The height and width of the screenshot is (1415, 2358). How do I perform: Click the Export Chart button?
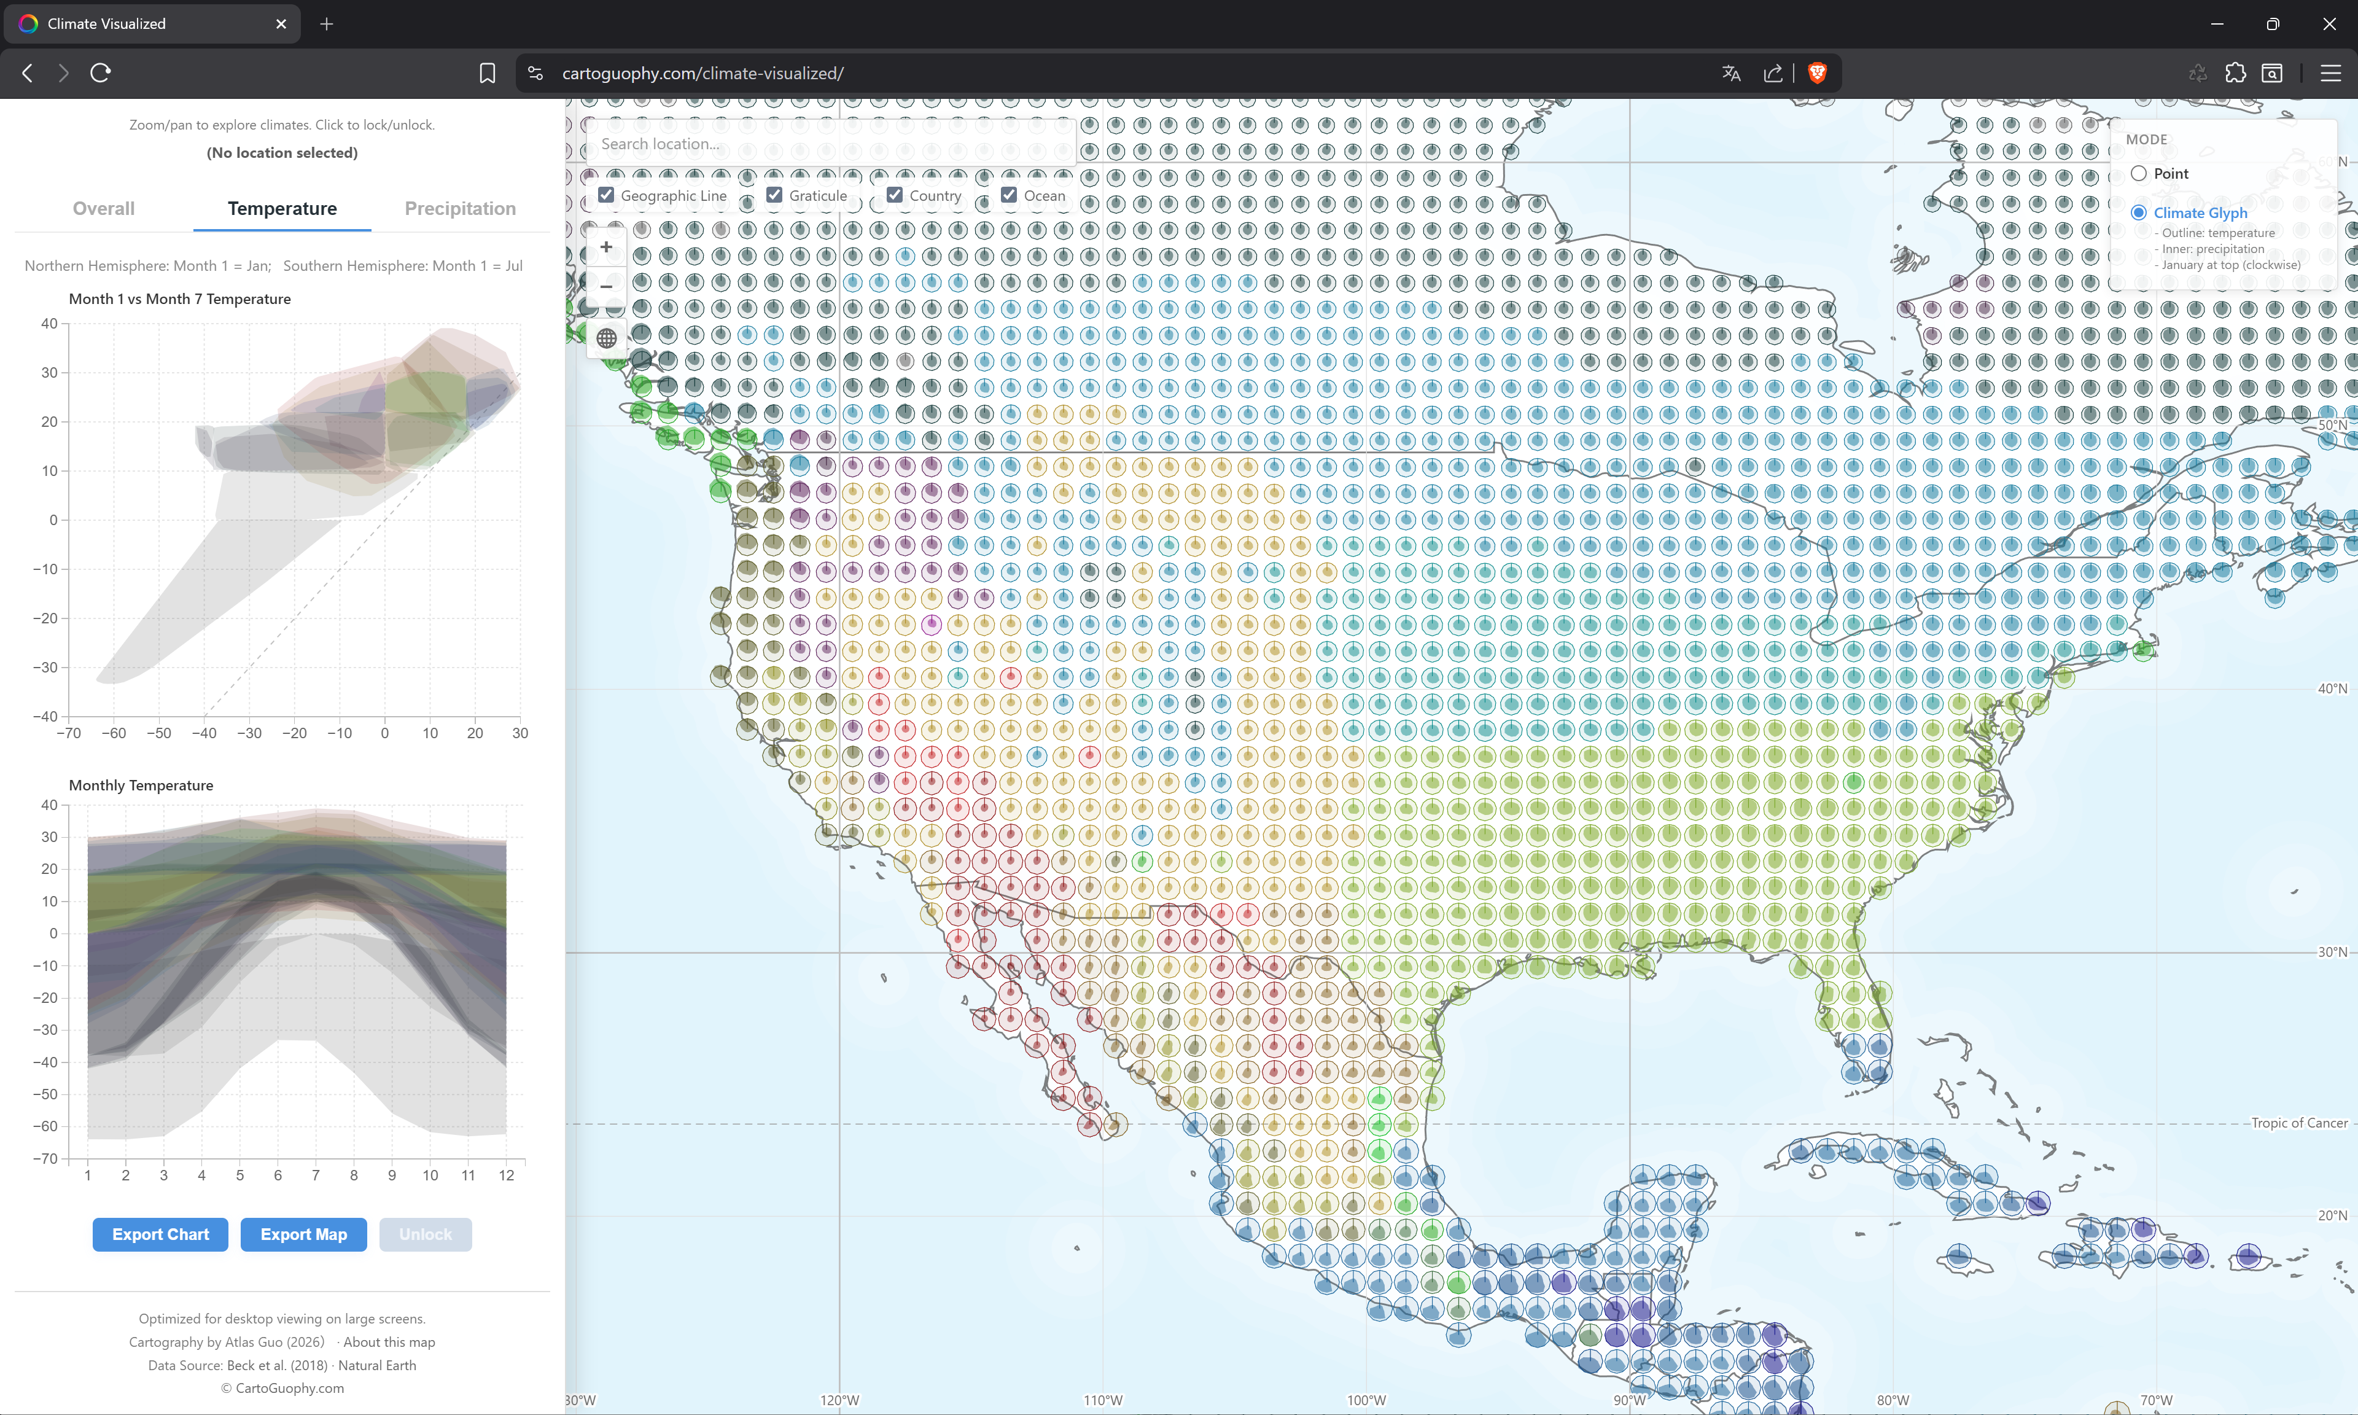159,1234
